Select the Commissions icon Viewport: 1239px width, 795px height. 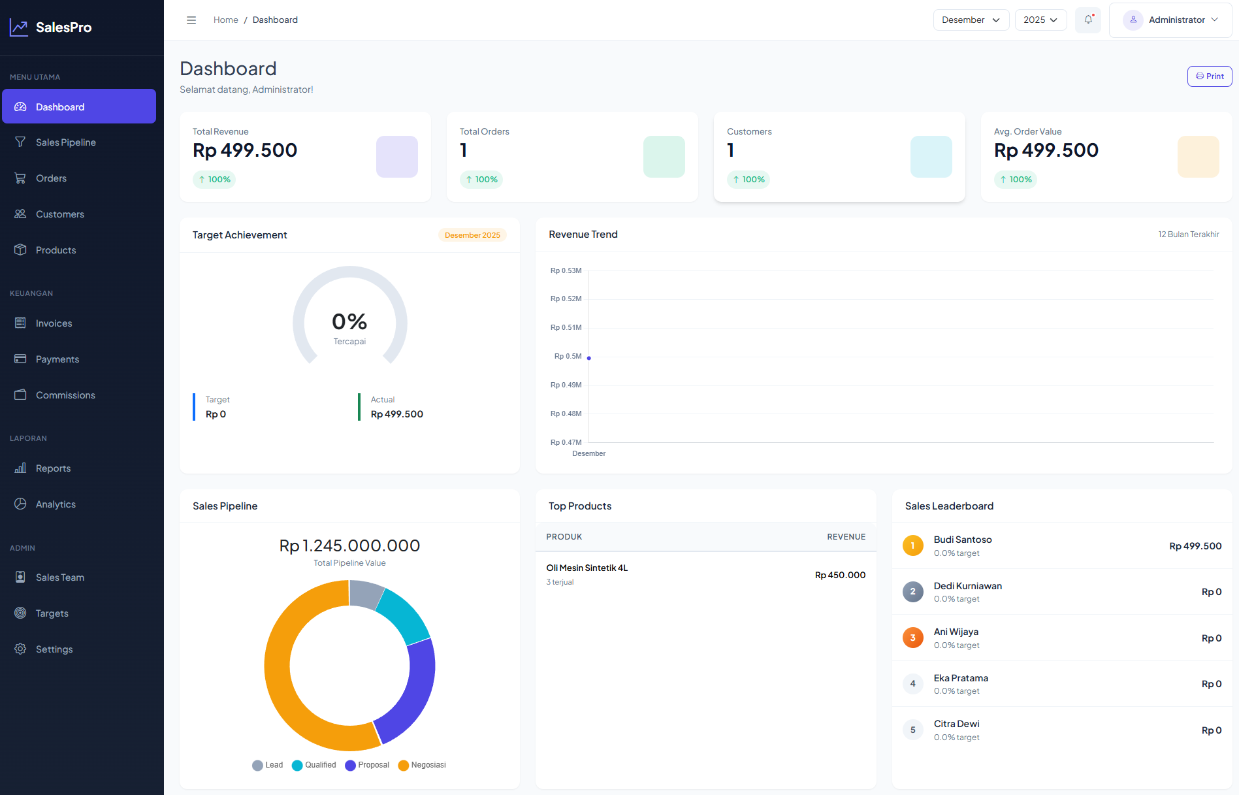(20, 395)
